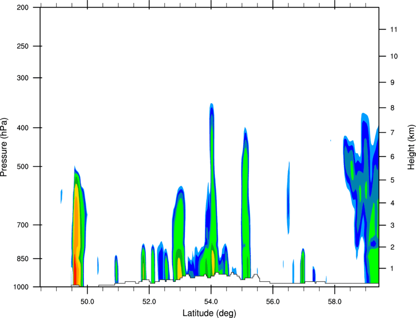Select the 300 pressure tick label
This screenshot has width=416, height=318.
tap(23, 78)
